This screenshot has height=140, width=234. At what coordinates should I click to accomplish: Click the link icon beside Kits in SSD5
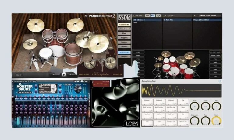(x=158, y=15)
